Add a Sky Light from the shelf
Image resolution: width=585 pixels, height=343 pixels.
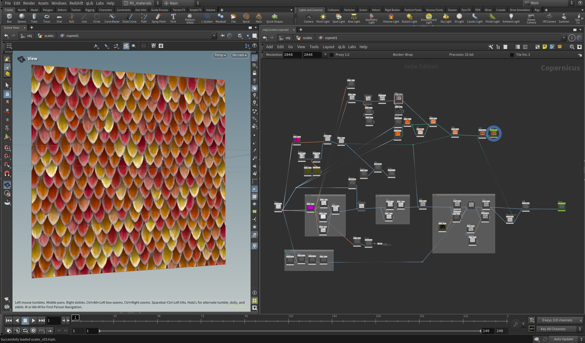[x=446, y=18]
